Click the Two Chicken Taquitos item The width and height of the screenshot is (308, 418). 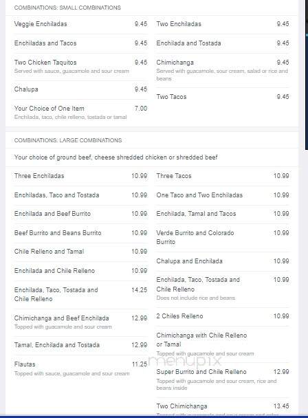coord(45,63)
